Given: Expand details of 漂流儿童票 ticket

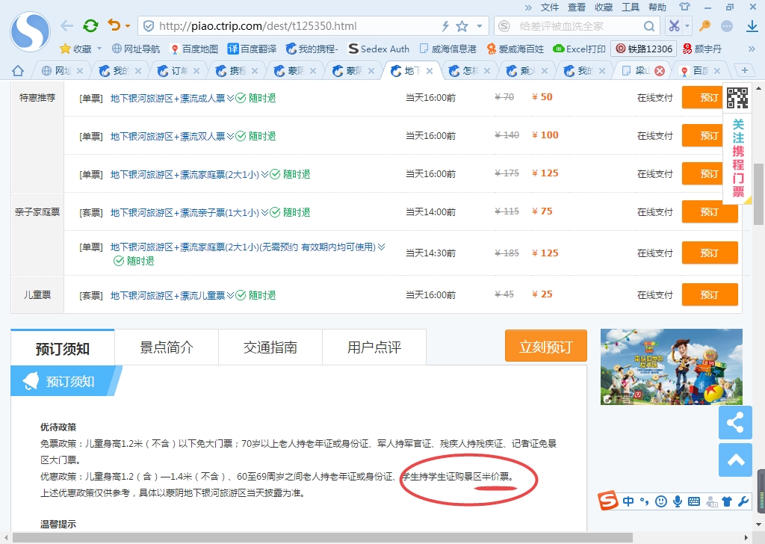Looking at the screenshot, I should [x=230, y=295].
